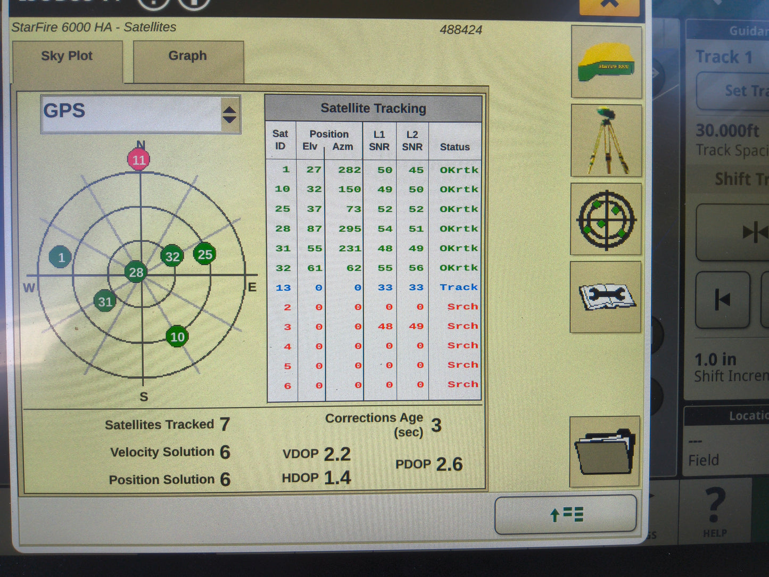Click the Satellite Tracking table header
Image resolution: width=769 pixels, height=577 pixels.
coord(373,109)
